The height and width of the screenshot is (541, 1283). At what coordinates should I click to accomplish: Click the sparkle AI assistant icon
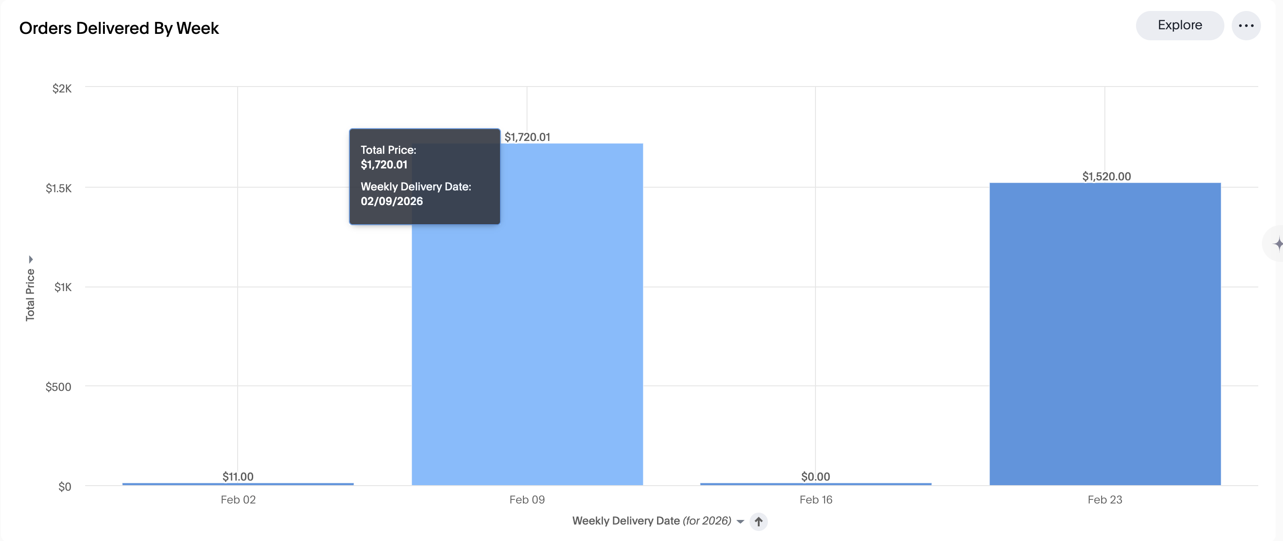tap(1277, 243)
